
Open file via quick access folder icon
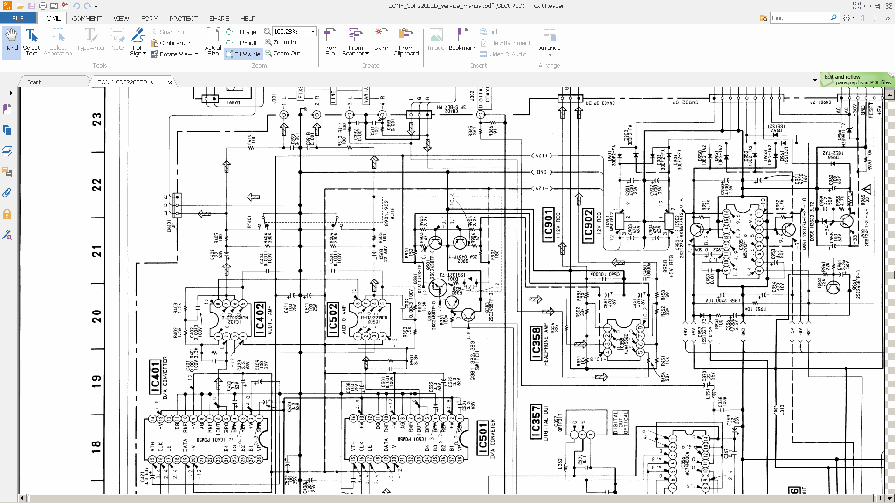20,6
